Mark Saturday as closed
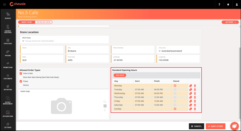The image size is (241, 131). [x=175, y=105]
